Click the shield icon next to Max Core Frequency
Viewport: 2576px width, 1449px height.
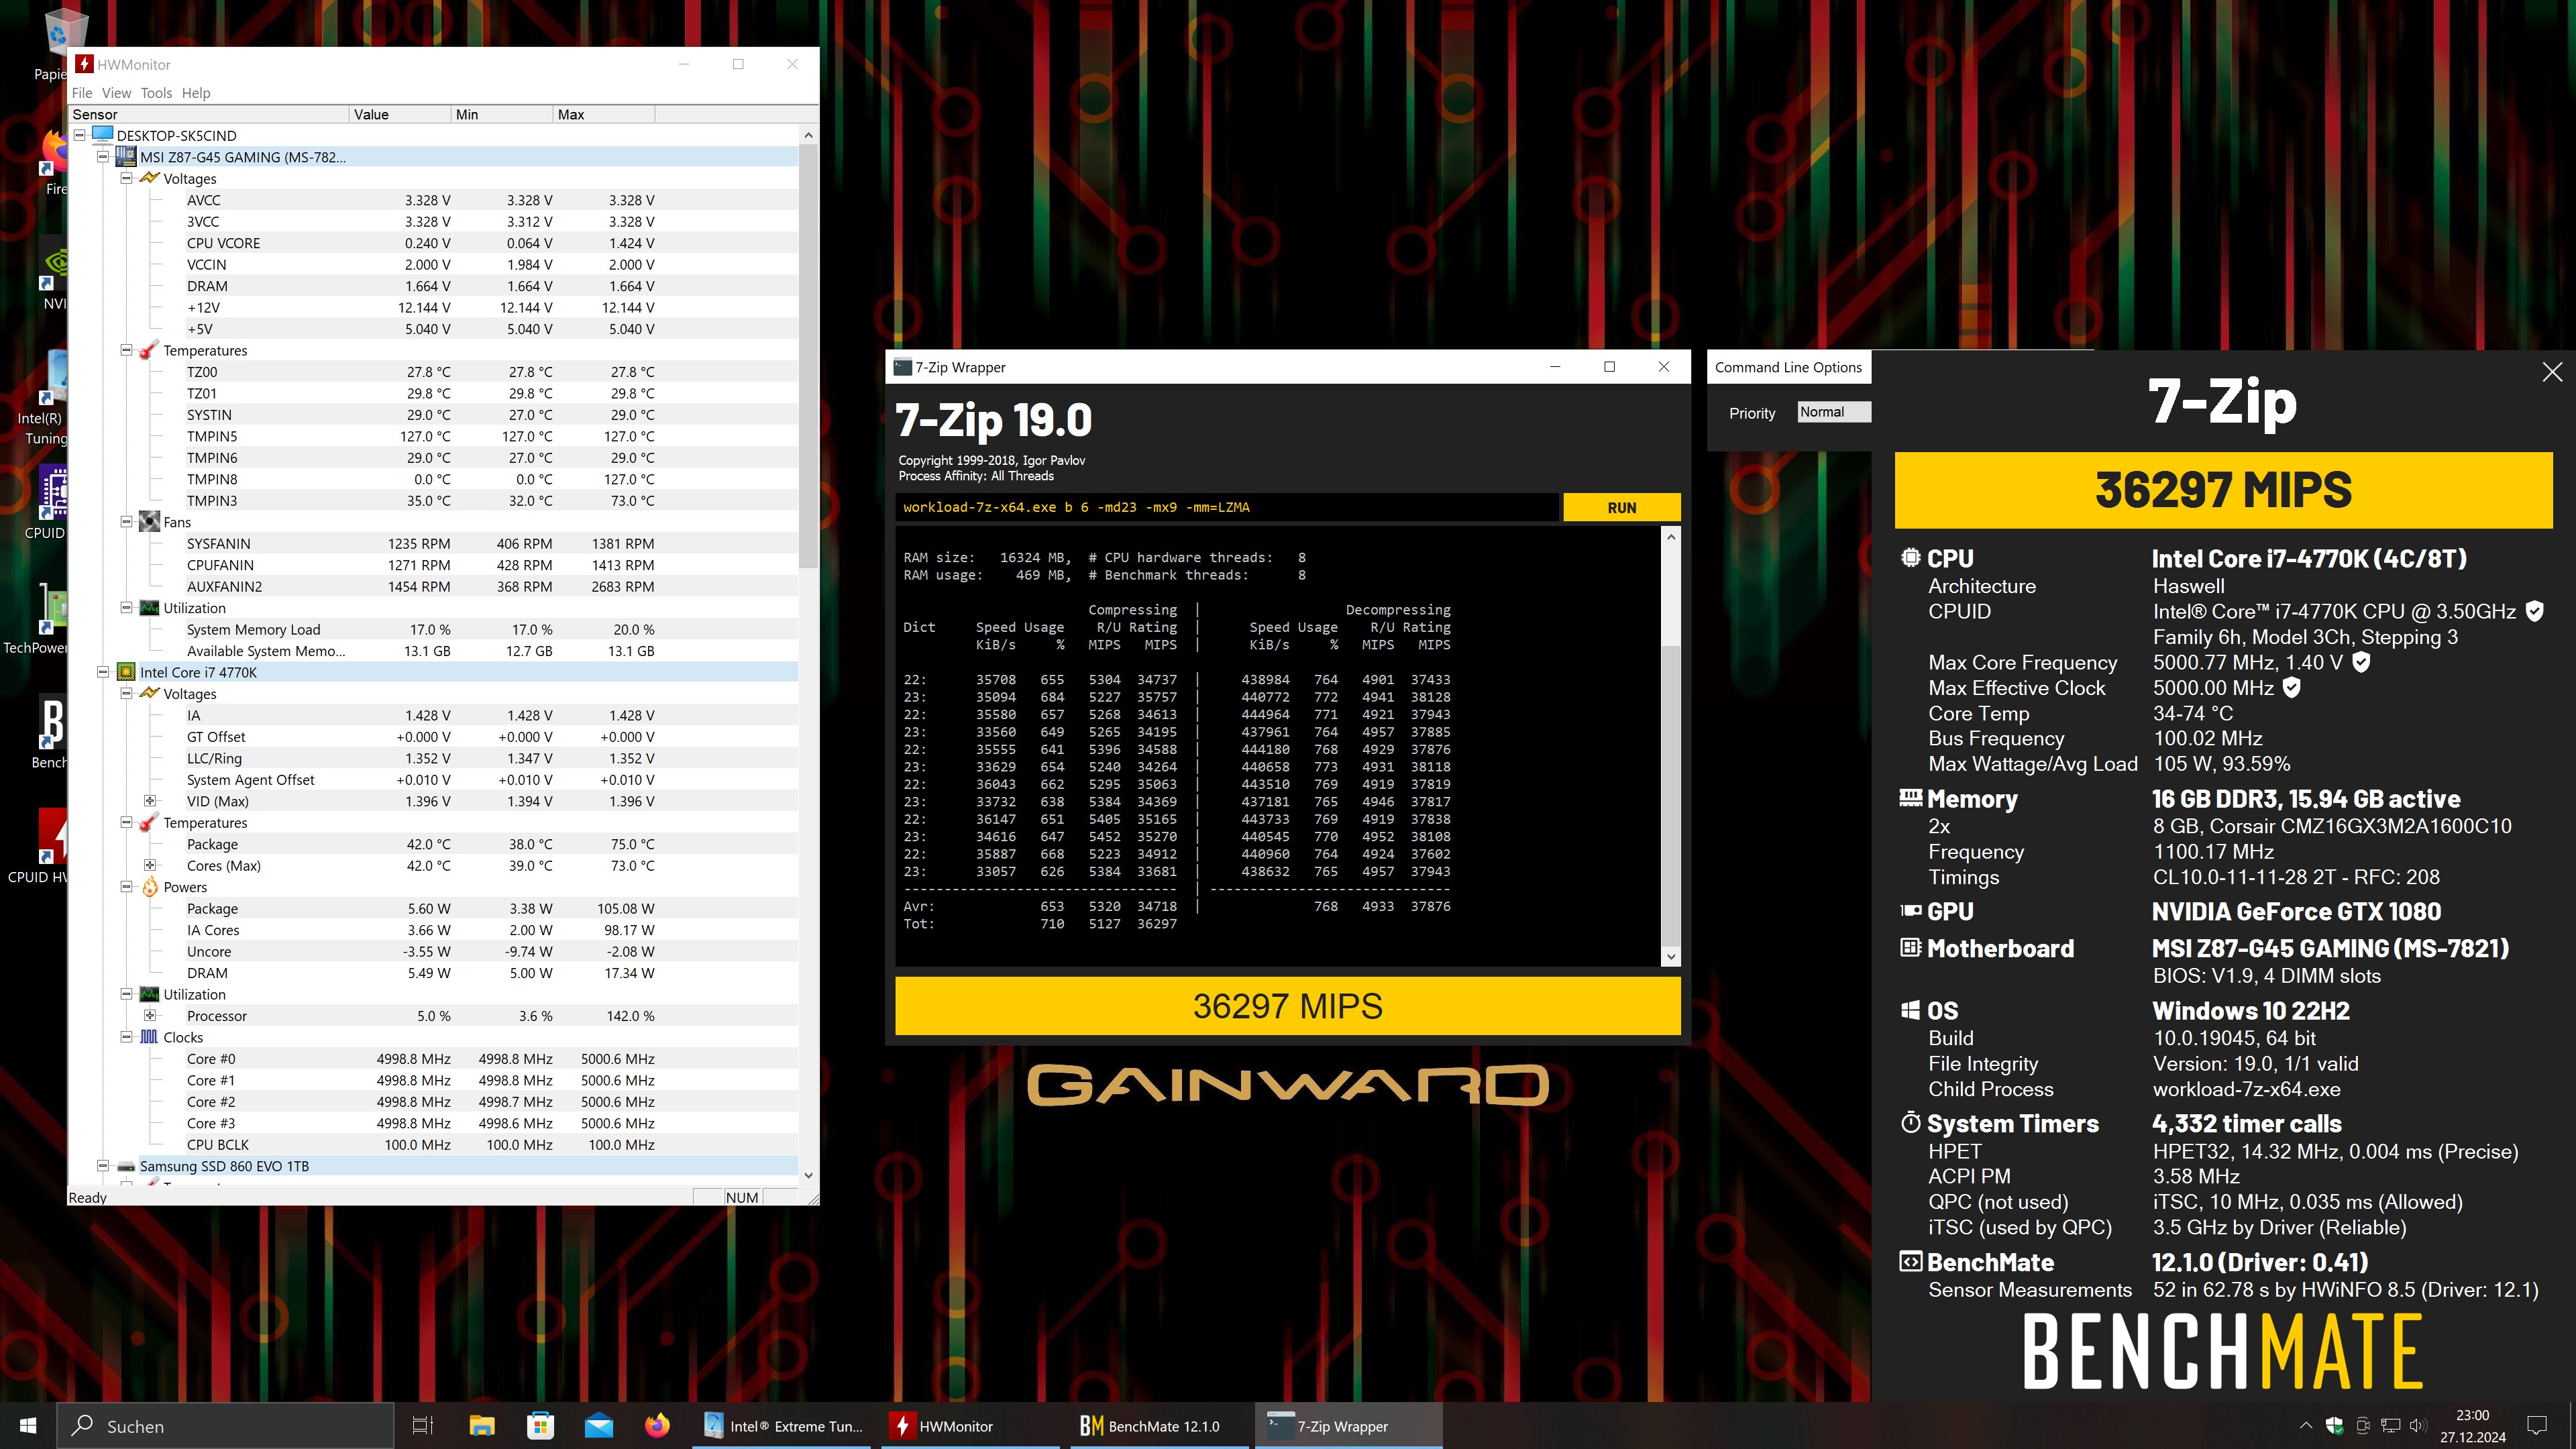tap(2360, 662)
